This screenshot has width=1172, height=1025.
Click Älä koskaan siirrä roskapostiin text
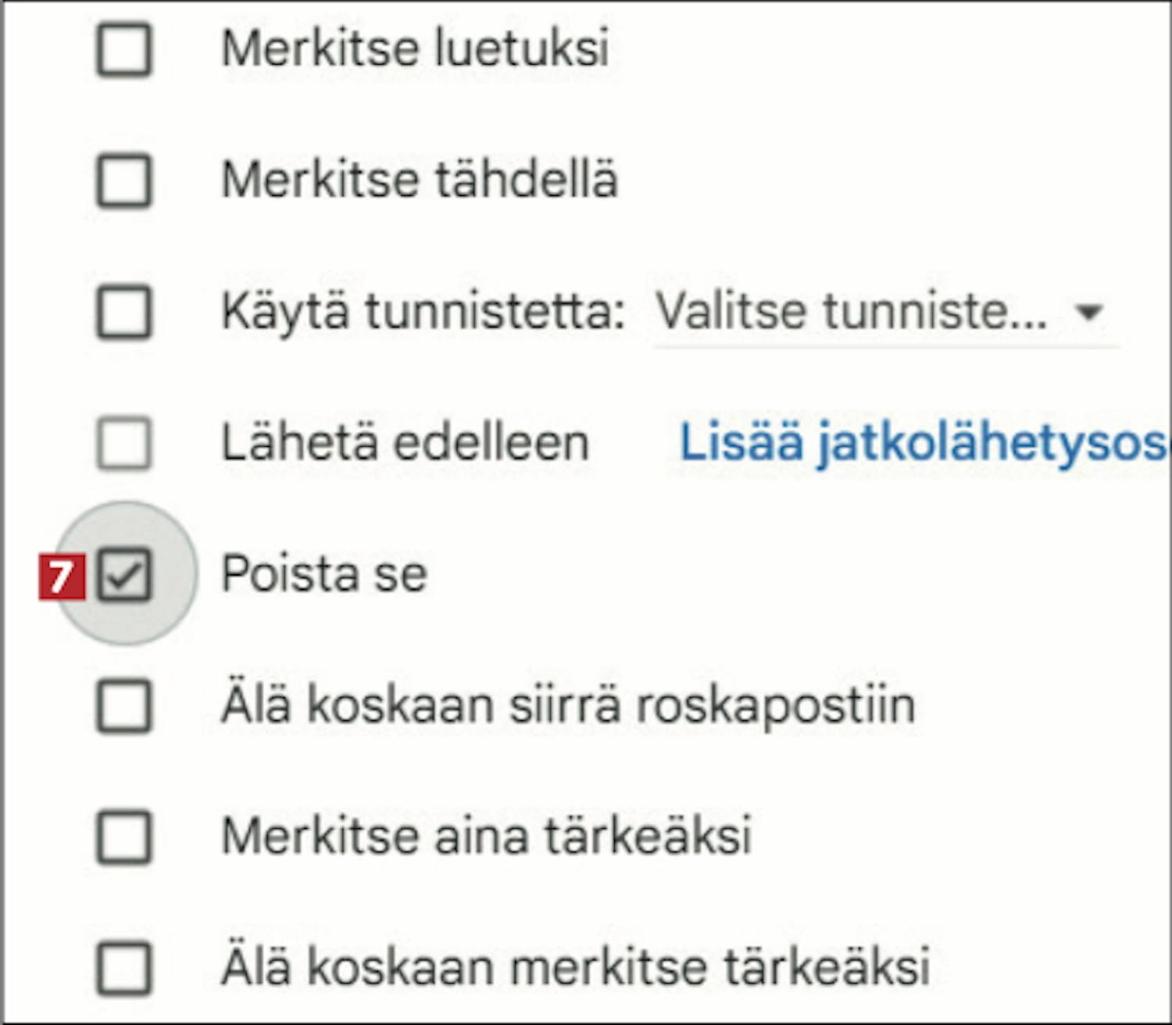click(x=568, y=705)
